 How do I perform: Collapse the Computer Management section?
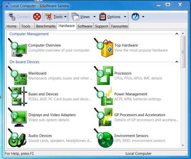(x=177, y=34)
